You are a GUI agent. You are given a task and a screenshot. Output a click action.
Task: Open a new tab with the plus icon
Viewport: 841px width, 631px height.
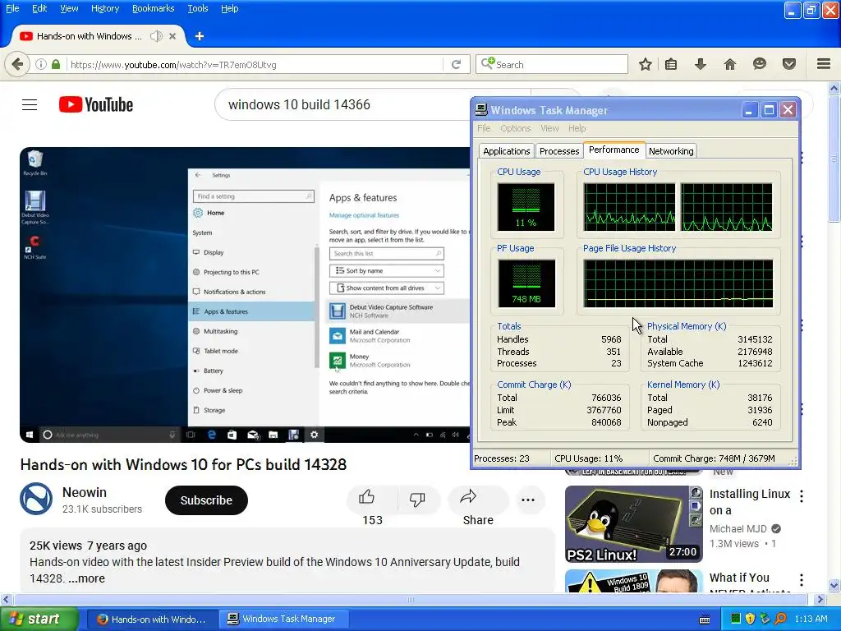click(200, 36)
